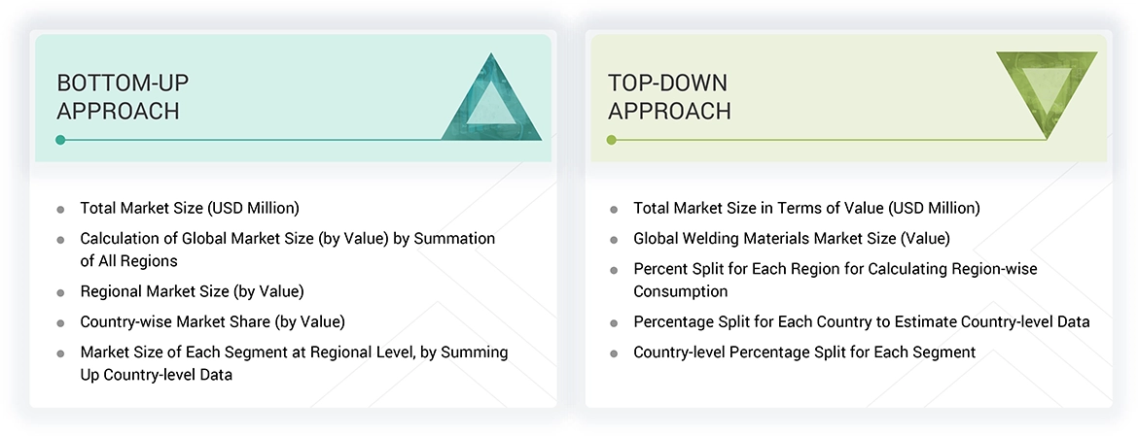Screen dimensions: 1138x436
Task: Click the teal dot under Bottom-Up heading
Action: pos(60,140)
